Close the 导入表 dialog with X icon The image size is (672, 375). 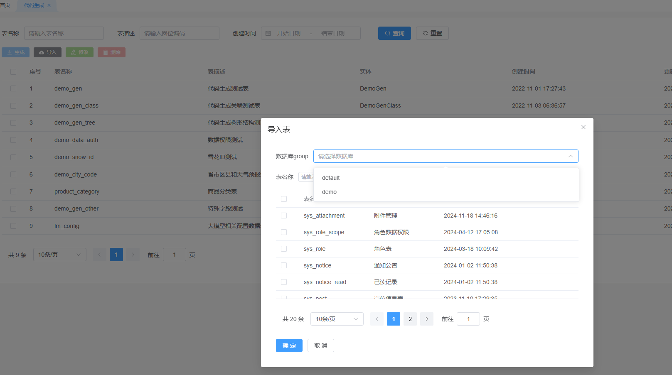[583, 127]
